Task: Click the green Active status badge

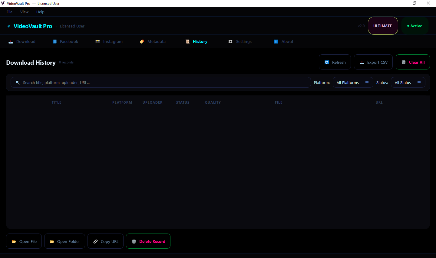Action: point(415,26)
